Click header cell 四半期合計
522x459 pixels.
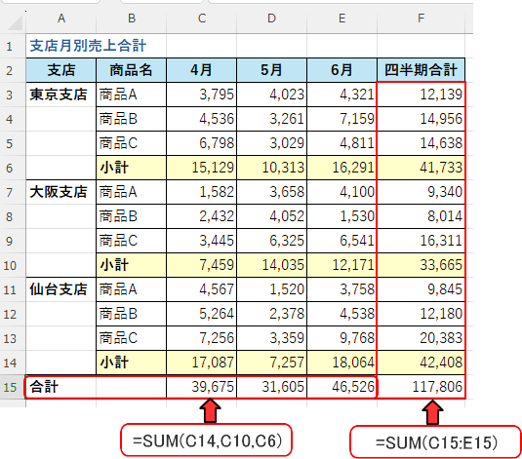coord(422,70)
